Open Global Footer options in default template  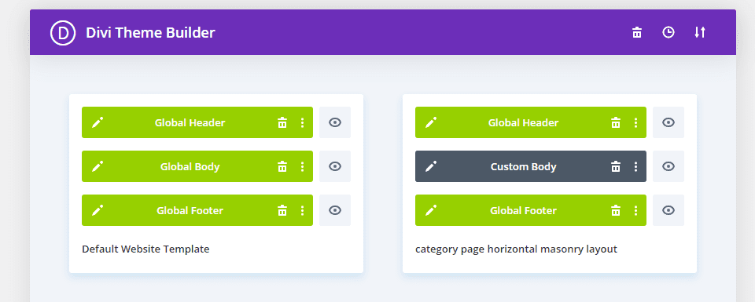click(302, 210)
